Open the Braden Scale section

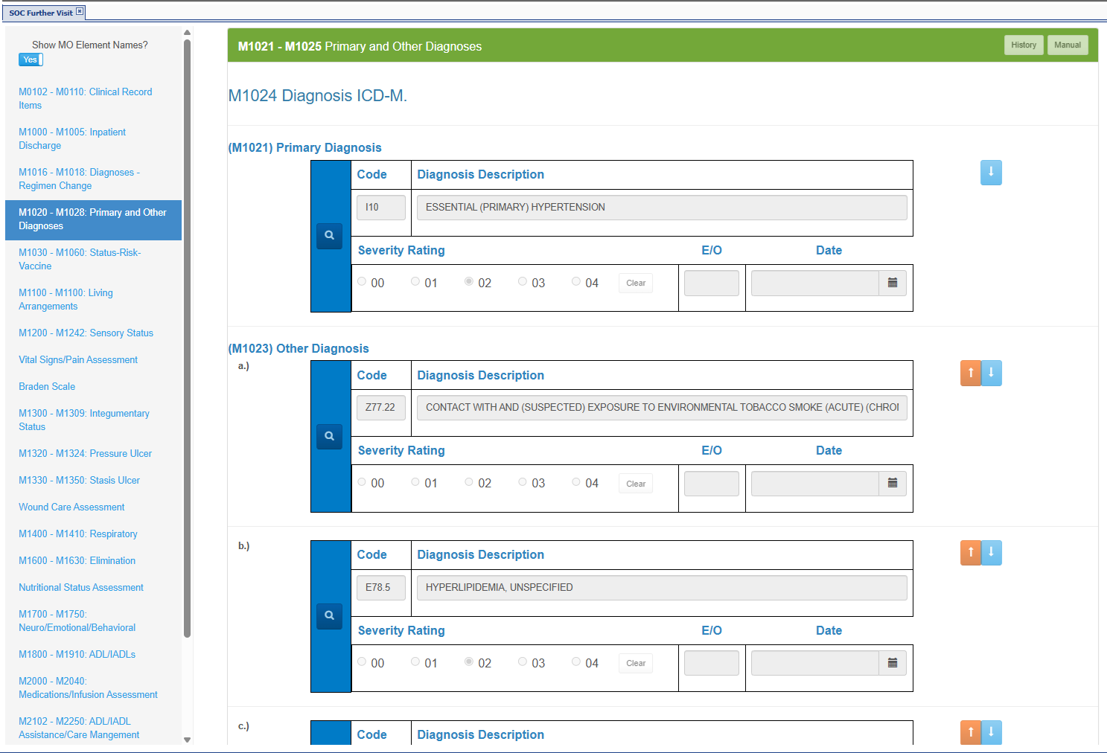click(47, 387)
